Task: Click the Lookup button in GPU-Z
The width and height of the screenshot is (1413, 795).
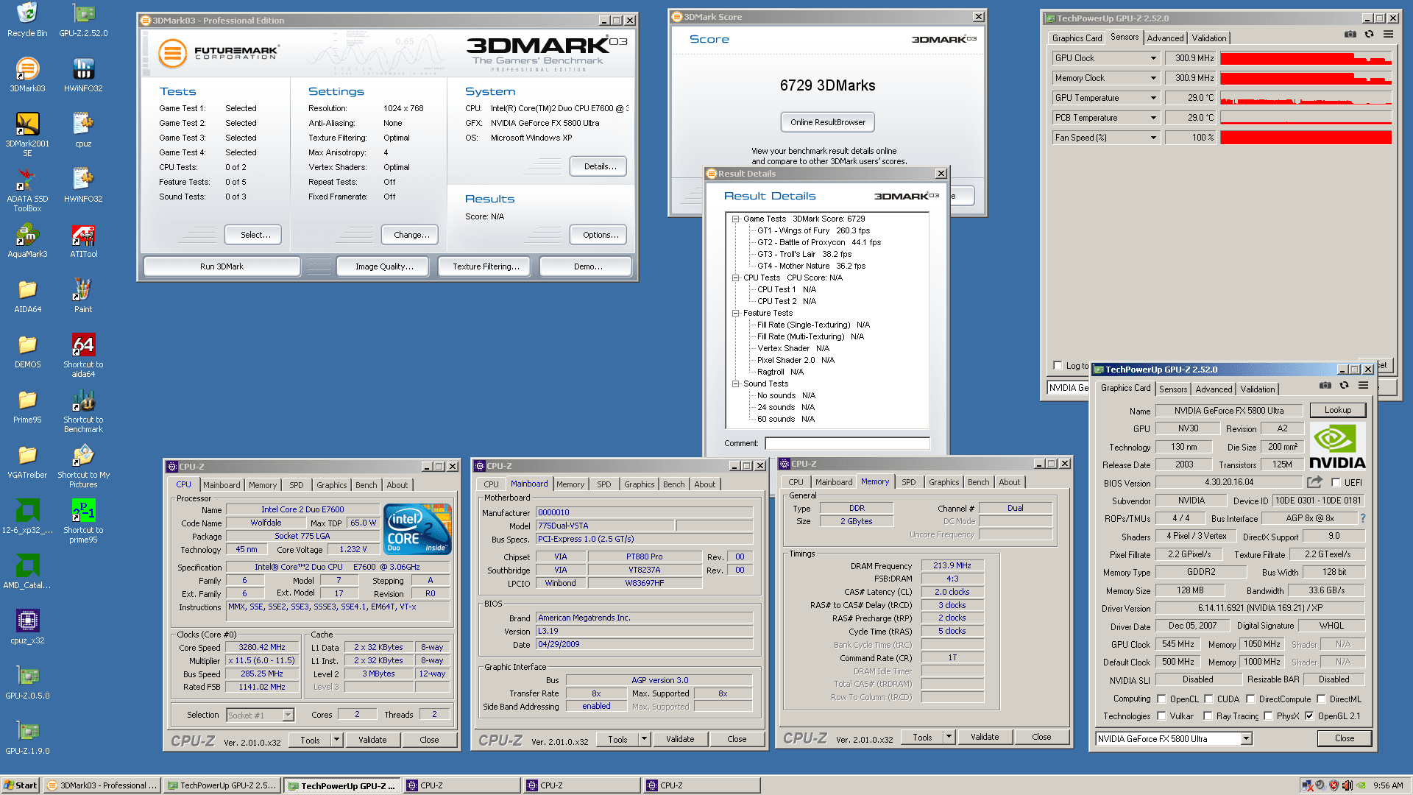Action: point(1337,411)
